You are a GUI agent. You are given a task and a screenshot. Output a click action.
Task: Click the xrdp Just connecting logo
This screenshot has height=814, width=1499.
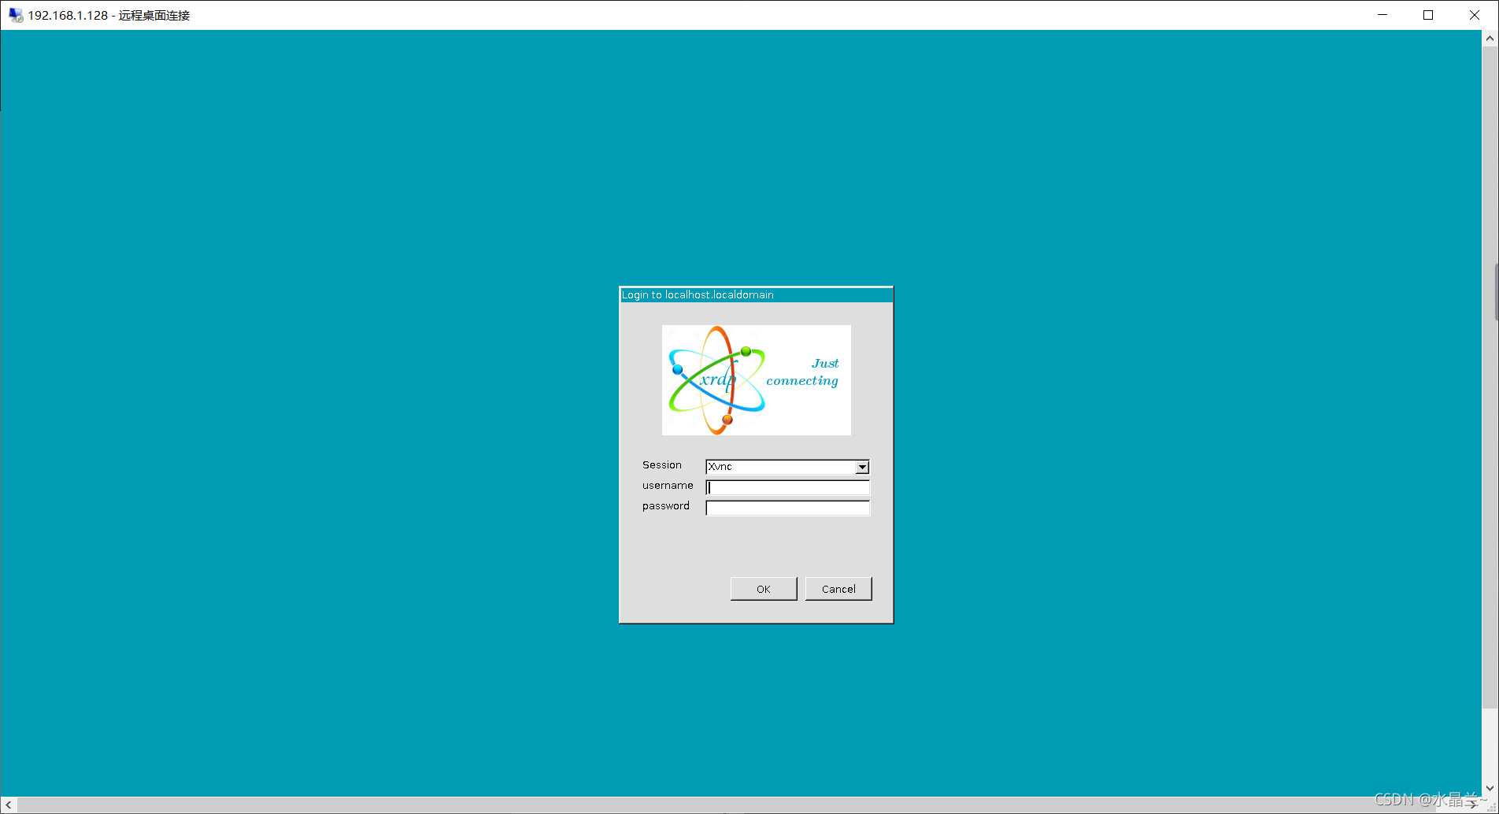[757, 380]
